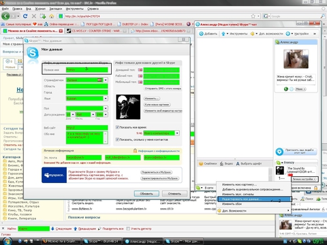Open the Язык dropdown showing Russian
327x245 pixels.
[106, 99]
